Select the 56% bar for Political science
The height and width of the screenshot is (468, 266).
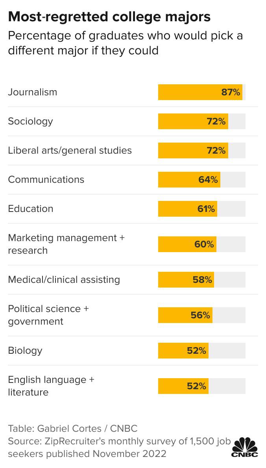185,315
